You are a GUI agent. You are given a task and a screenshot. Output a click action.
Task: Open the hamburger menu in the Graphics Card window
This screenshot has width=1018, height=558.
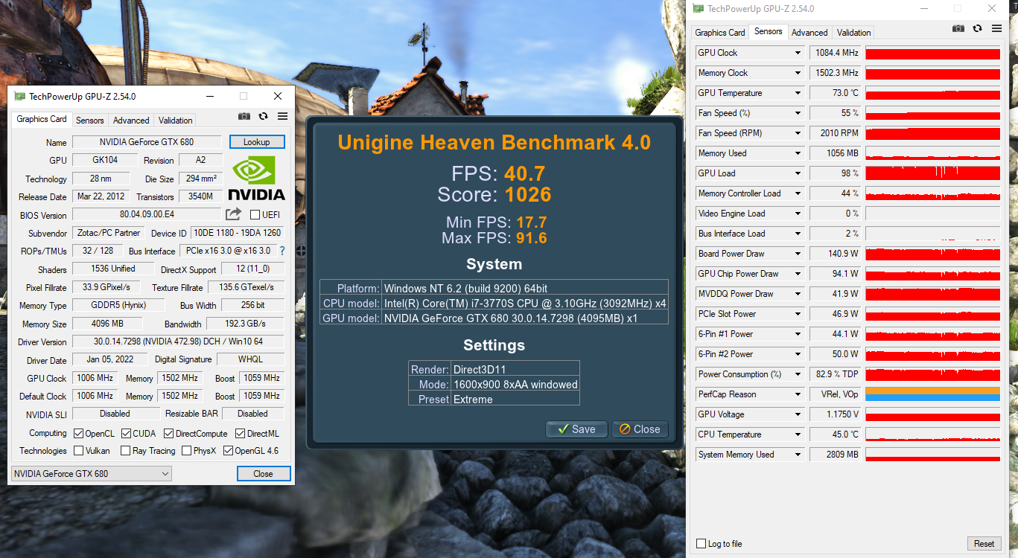coord(282,116)
